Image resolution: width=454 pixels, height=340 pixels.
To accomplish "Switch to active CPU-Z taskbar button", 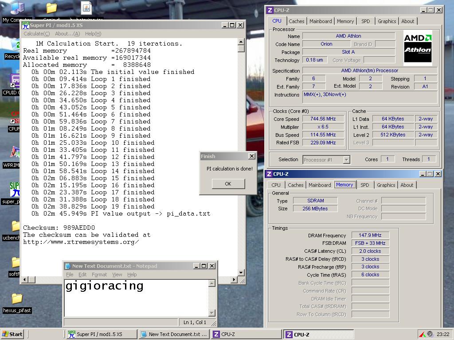I will pyautogui.click(x=318, y=335).
